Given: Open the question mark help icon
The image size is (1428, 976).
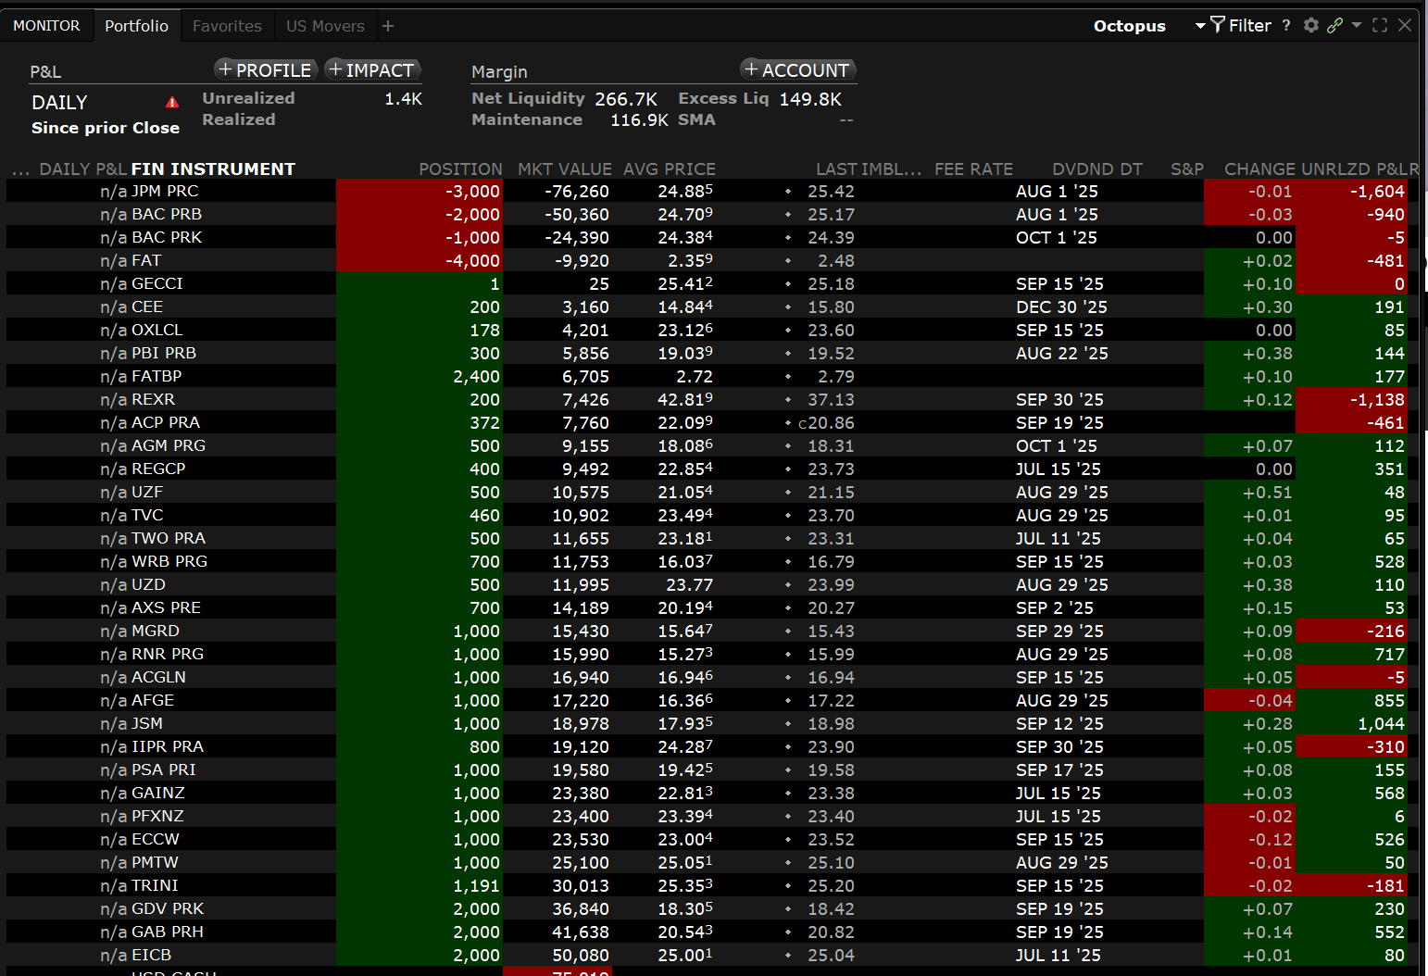Looking at the screenshot, I should click(1285, 26).
